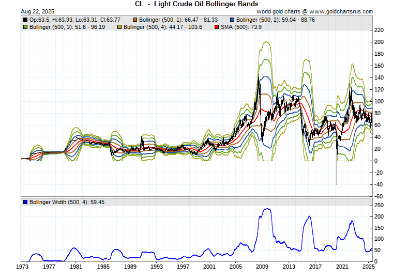Screen dimensions: 393x280
Task: Click the black OHLC price legend swatch
Action: tap(25, 20)
